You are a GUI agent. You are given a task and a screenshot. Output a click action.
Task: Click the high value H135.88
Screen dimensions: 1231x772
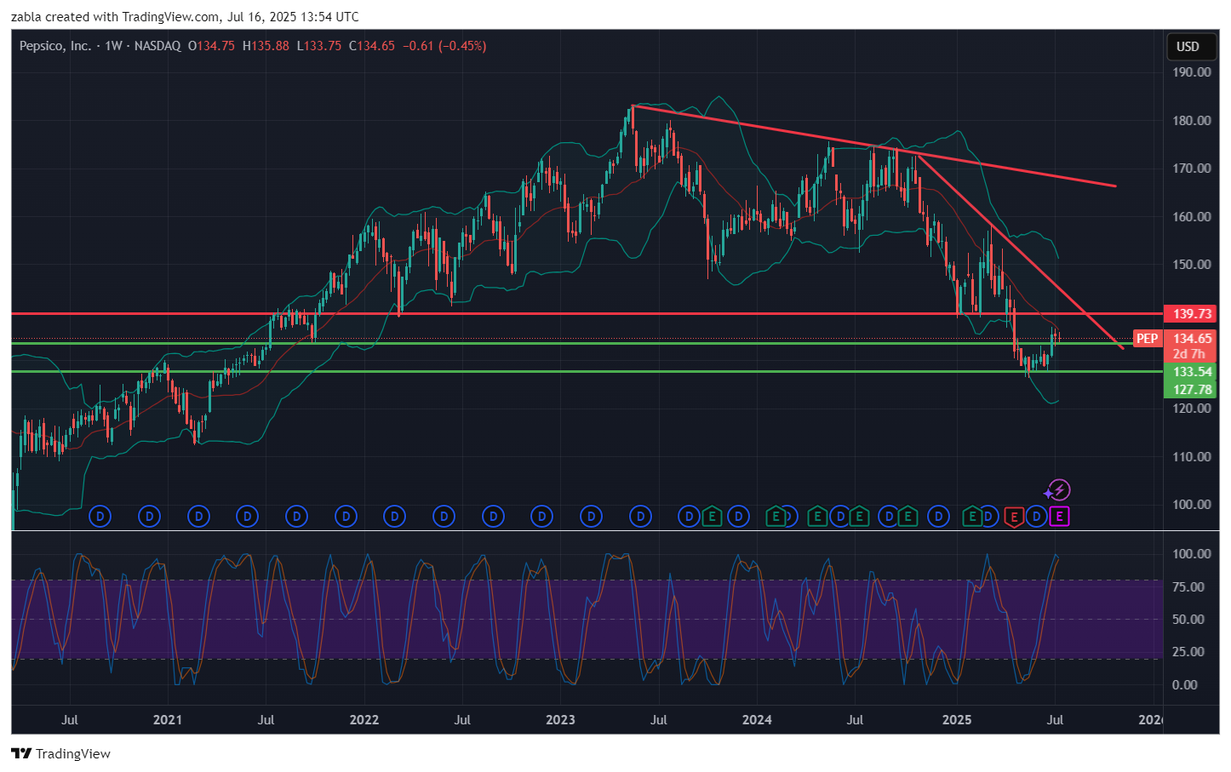tap(266, 46)
